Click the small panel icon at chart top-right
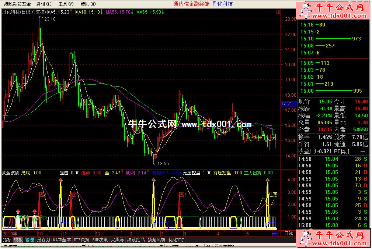Image resolution: width=372 pixels, height=249 pixels. 278,12
